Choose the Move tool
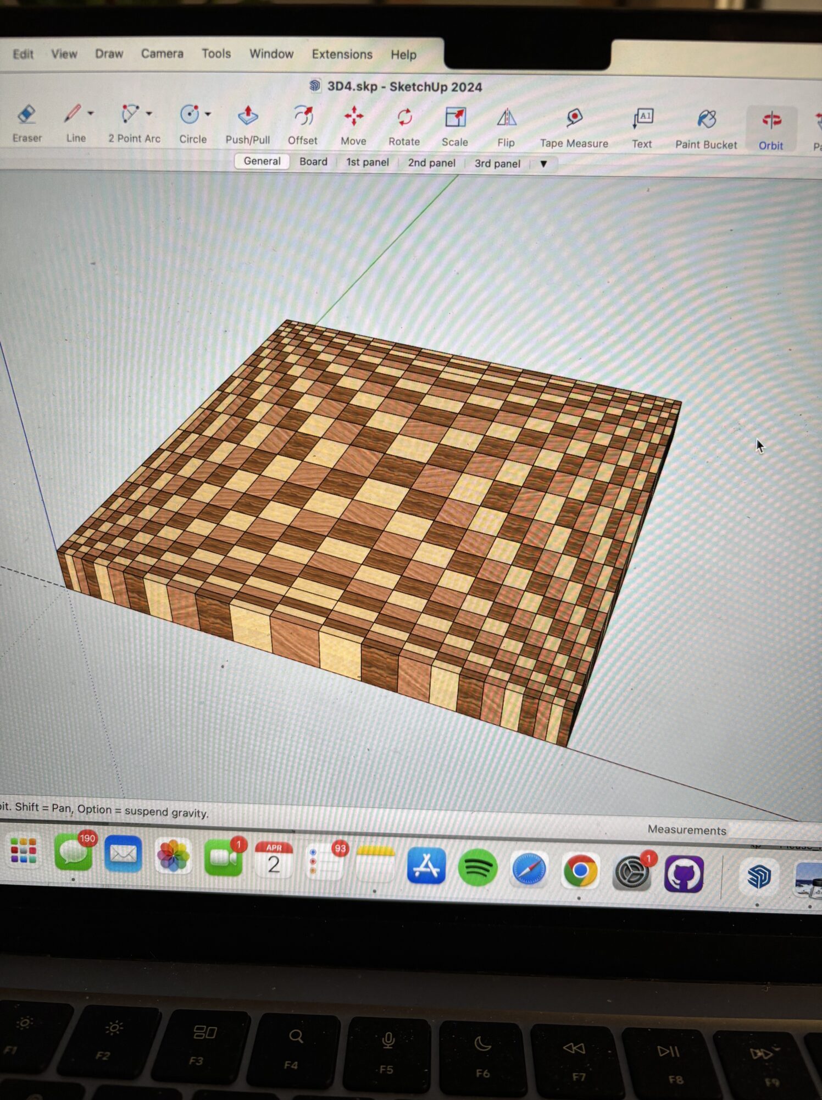 353,117
